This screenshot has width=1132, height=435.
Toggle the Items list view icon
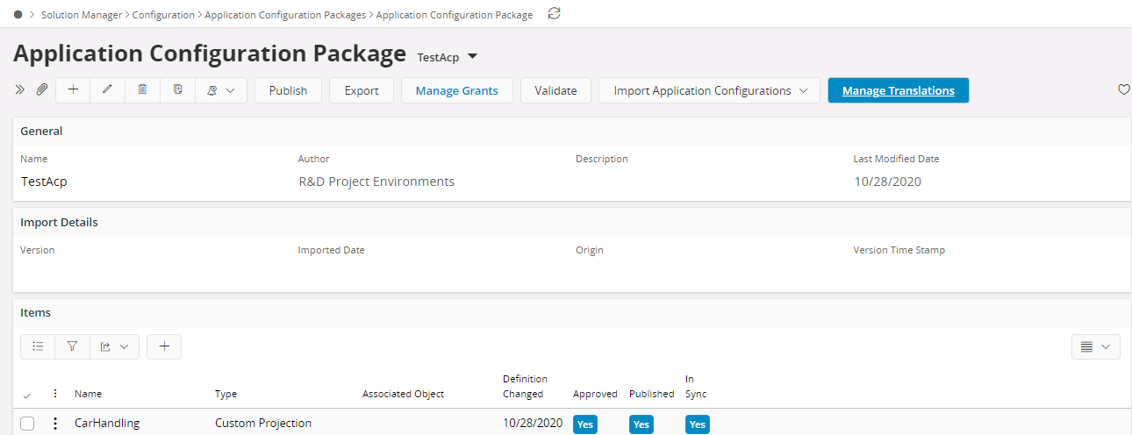(38, 346)
